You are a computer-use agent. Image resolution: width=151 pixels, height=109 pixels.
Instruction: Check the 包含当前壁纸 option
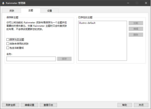[8, 48]
